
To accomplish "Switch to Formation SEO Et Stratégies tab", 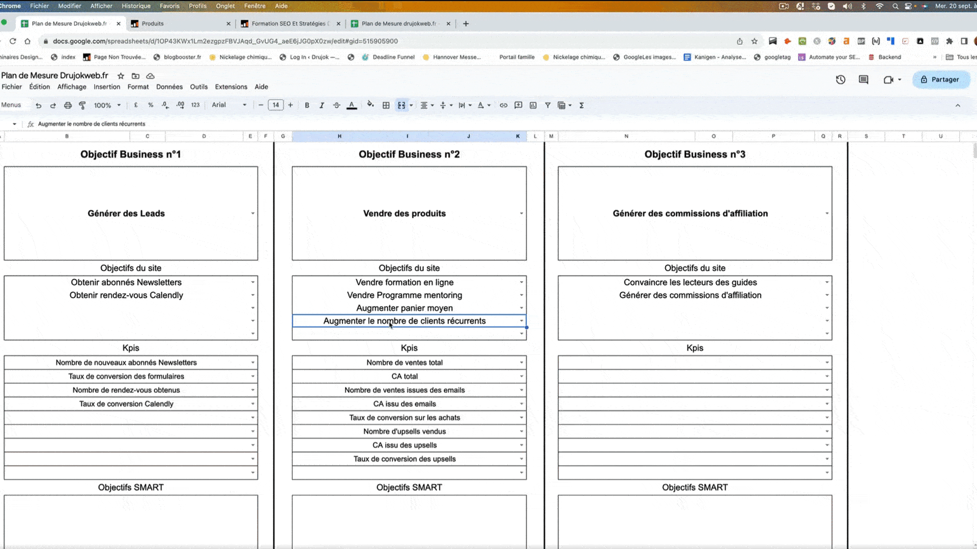I will [290, 23].
